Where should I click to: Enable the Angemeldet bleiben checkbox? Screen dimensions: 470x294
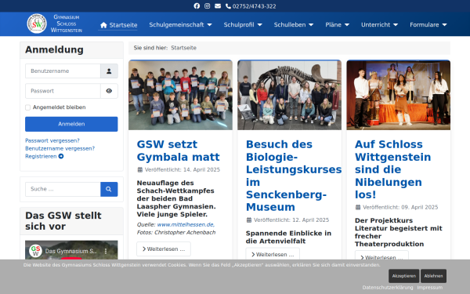[x=28, y=107]
